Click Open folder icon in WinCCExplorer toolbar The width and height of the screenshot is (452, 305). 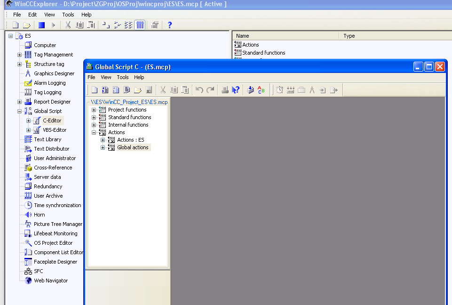[x=26, y=25]
